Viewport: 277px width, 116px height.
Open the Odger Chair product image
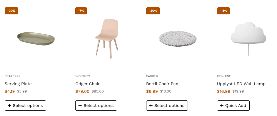point(107,38)
